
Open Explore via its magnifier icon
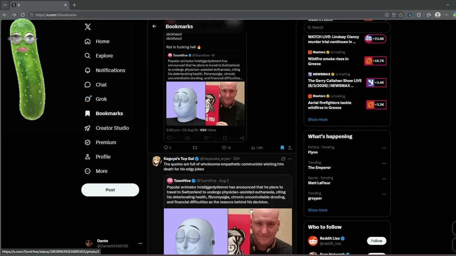pos(88,56)
